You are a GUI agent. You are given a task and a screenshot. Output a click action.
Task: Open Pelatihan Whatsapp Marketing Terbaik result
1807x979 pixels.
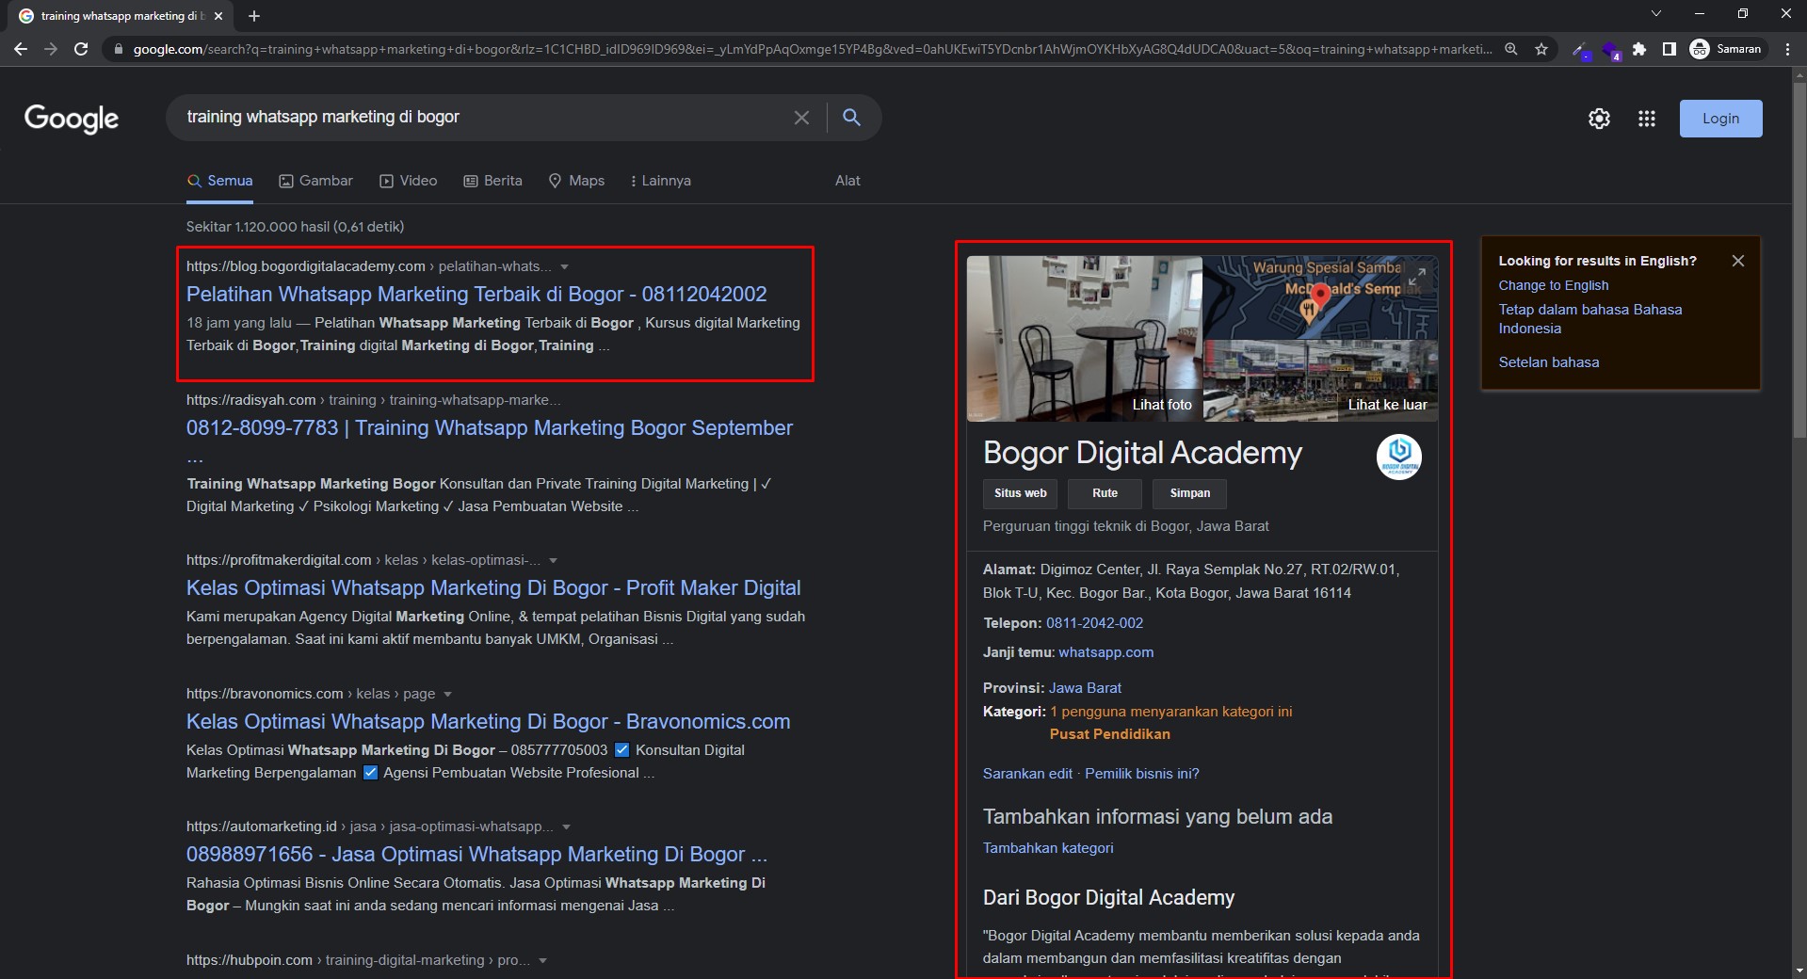476,295
